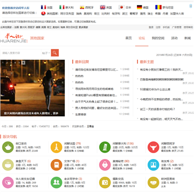
Task: Open the 活动 navigation tab
Action: (174, 38)
